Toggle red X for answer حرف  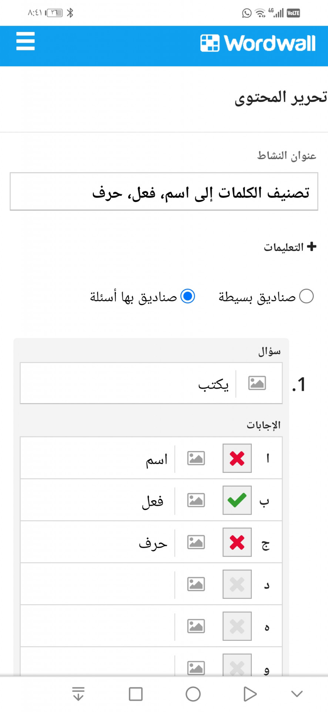[x=237, y=542]
